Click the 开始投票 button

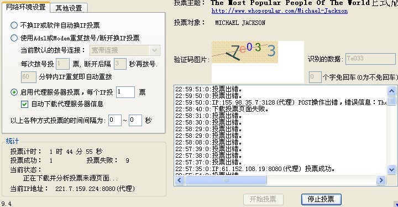coord(263,199)
